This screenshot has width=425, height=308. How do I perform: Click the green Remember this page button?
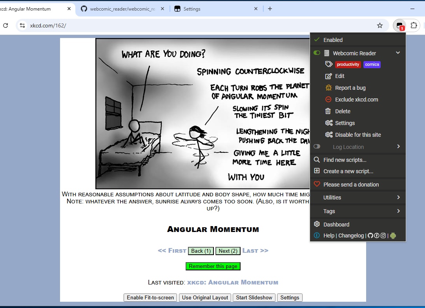[213, 266]
